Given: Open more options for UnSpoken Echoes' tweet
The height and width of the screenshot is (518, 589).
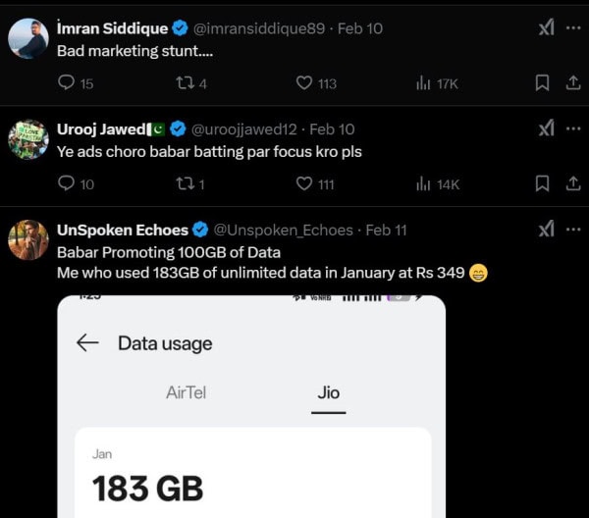Looking at the screenshot, I should pyautogui.click(x=573, y=230).
